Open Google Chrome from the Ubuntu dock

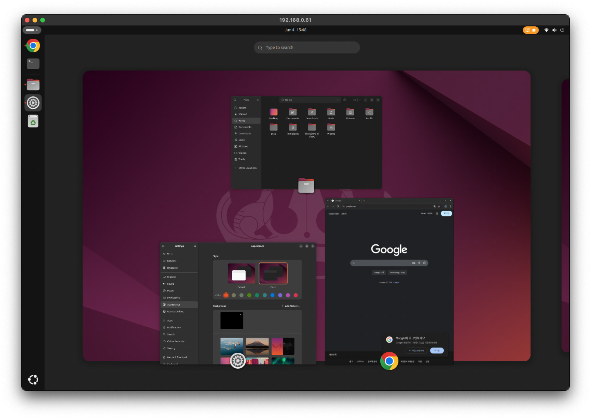33,46
